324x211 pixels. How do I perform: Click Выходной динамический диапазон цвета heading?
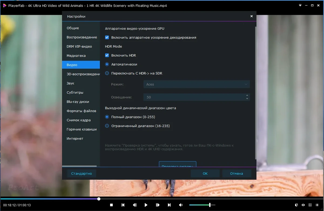140,108
